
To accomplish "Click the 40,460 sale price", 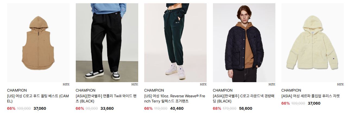I will pyautogui.click(x=177, y=108).
